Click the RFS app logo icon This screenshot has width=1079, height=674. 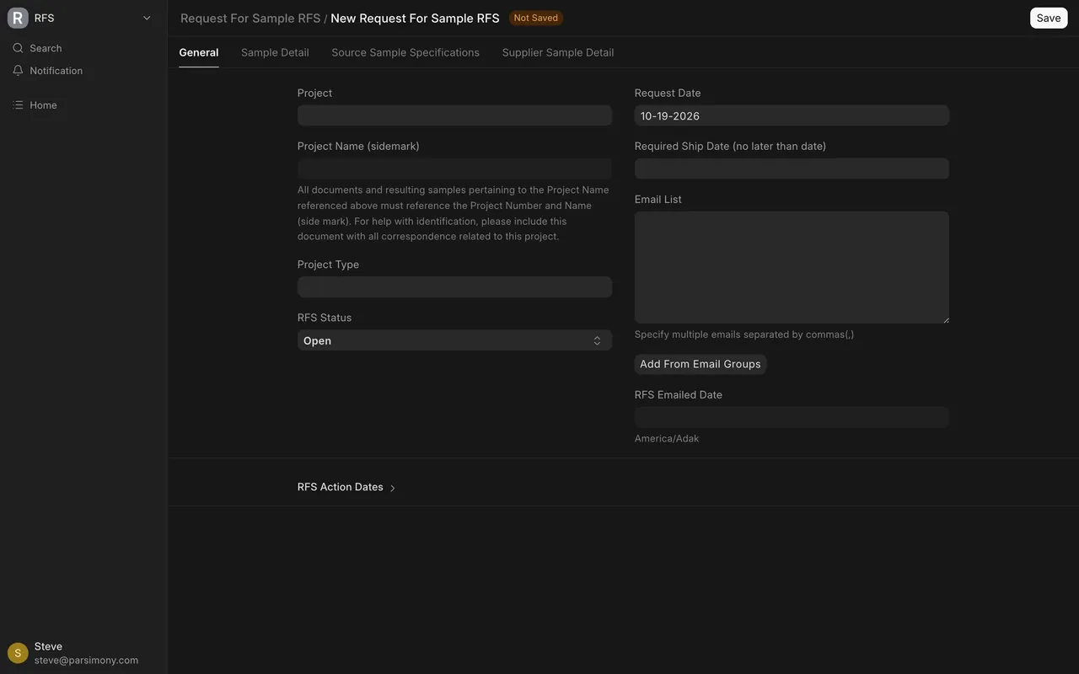click(x=18, y=18)
